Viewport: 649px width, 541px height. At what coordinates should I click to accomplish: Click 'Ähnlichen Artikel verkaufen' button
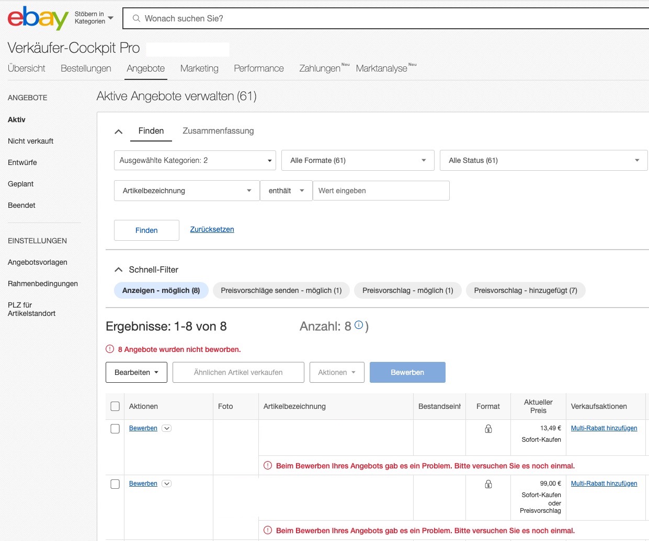tap(238, 372)
